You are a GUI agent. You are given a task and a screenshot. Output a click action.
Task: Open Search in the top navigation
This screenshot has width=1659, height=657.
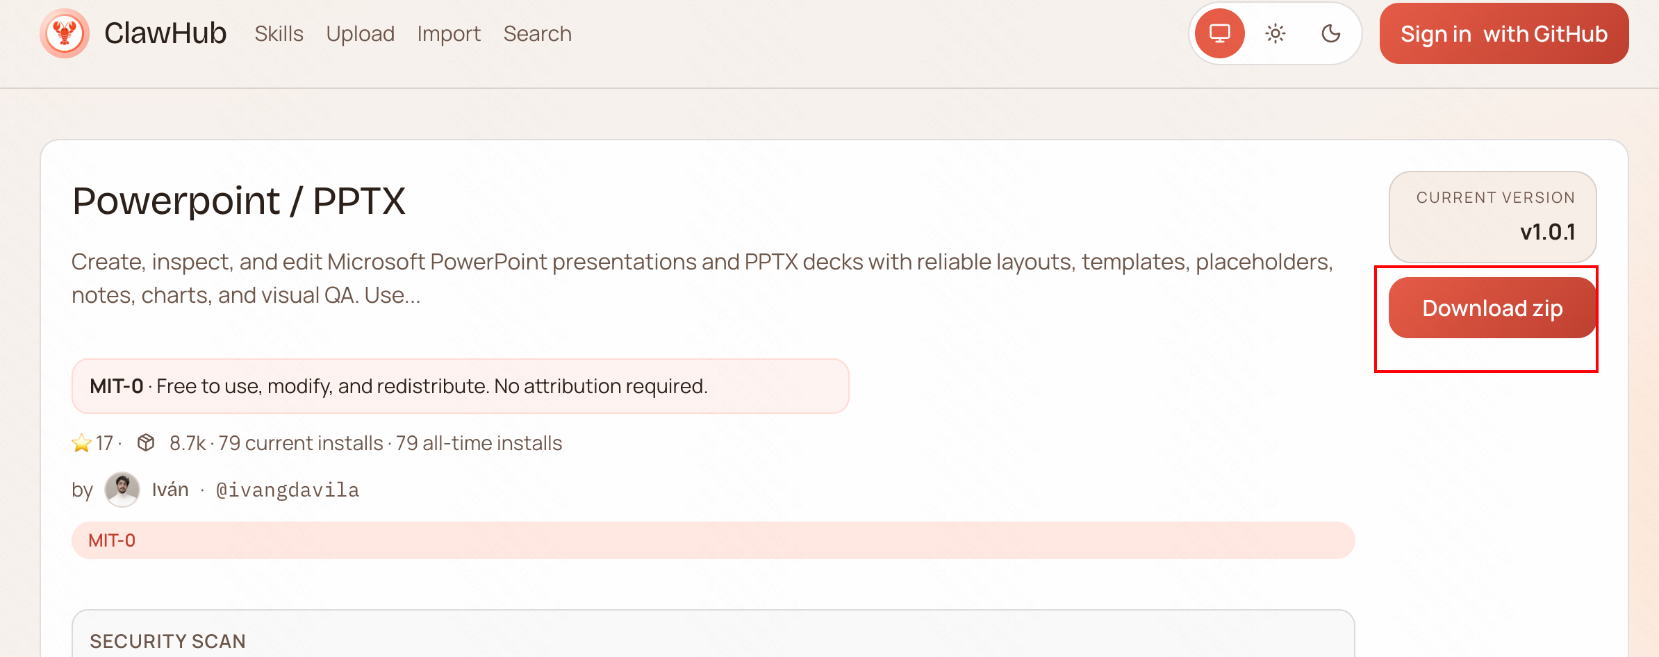click(x=538, y=33)
